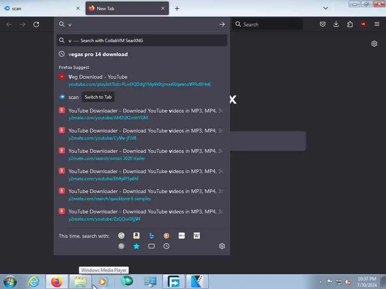386x289 pixels.
Task: Click the Go arrow in the address bar
Action: (x=222, y=24)
